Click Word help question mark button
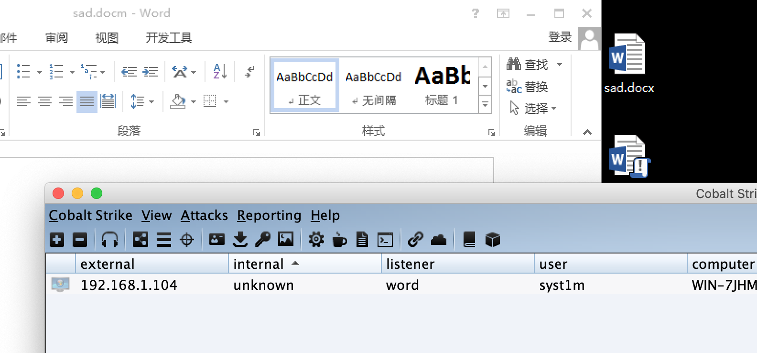The image size is (757, 353). point(475,13)
